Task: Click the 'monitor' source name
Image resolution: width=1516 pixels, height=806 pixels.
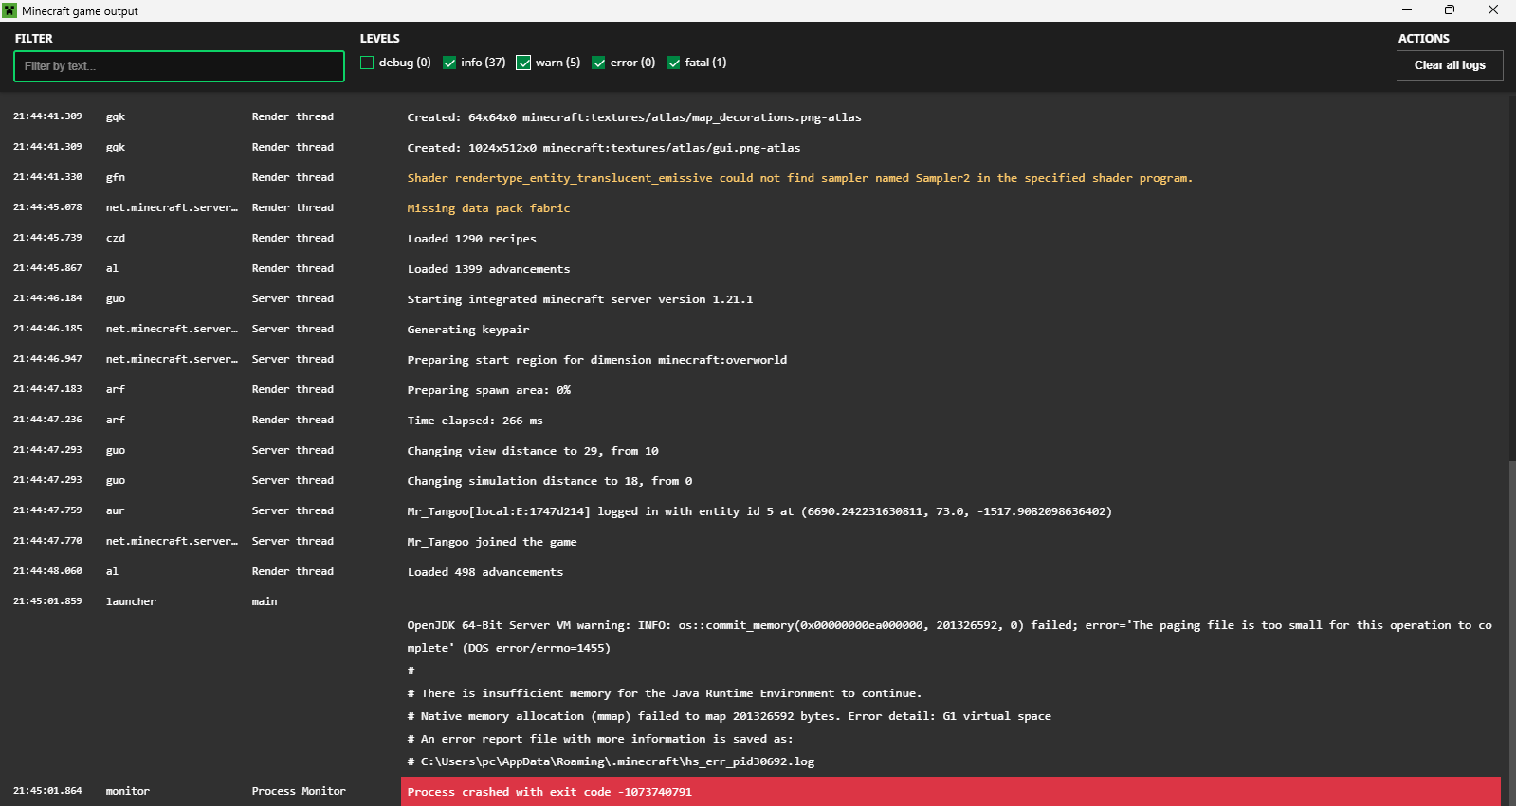Action: point(128,791)
